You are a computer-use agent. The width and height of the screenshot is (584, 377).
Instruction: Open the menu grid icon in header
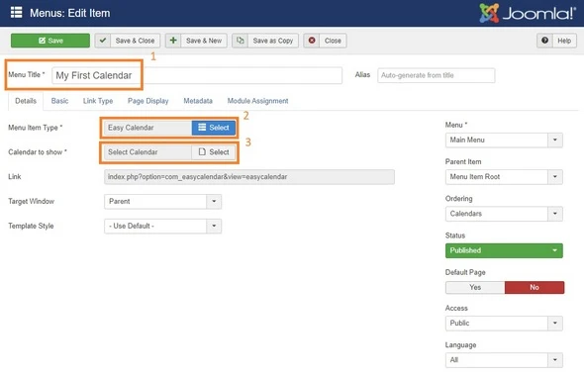[x=16, y=12]
